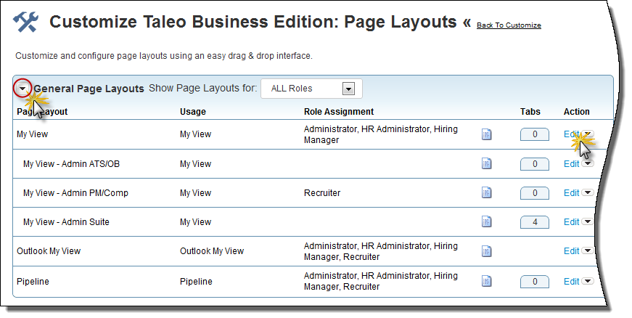
Task: Click the Action column header
Action: 576,112
